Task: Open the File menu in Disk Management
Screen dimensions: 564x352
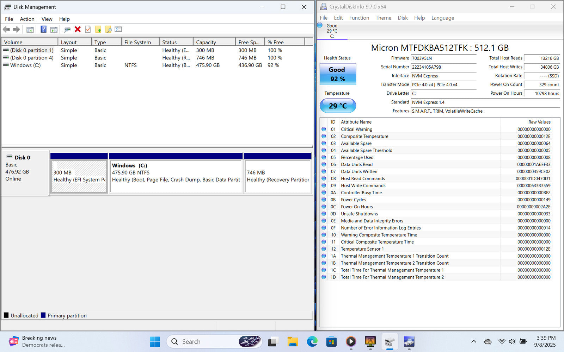Action: 9,19
